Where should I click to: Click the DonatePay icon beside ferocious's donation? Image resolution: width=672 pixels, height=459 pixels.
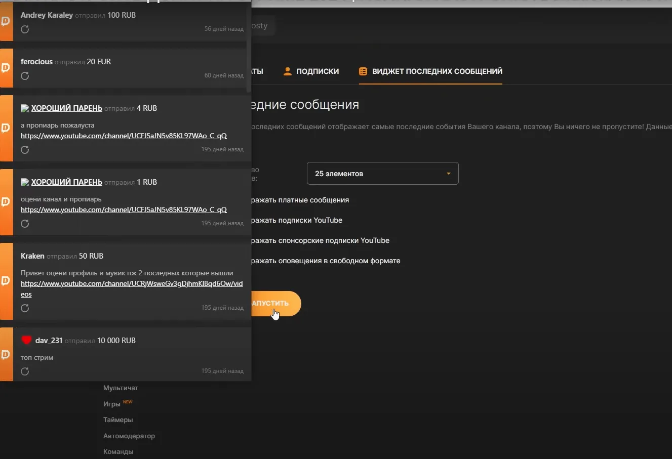[x=6, y=68]
